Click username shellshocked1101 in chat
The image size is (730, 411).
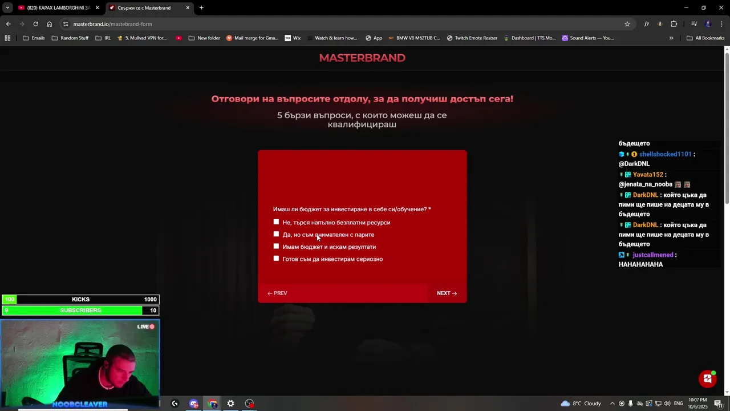coord(665,154)
